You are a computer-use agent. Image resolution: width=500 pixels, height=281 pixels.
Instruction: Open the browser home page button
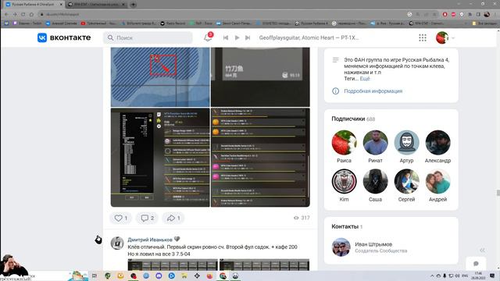(x=31, y=14)
